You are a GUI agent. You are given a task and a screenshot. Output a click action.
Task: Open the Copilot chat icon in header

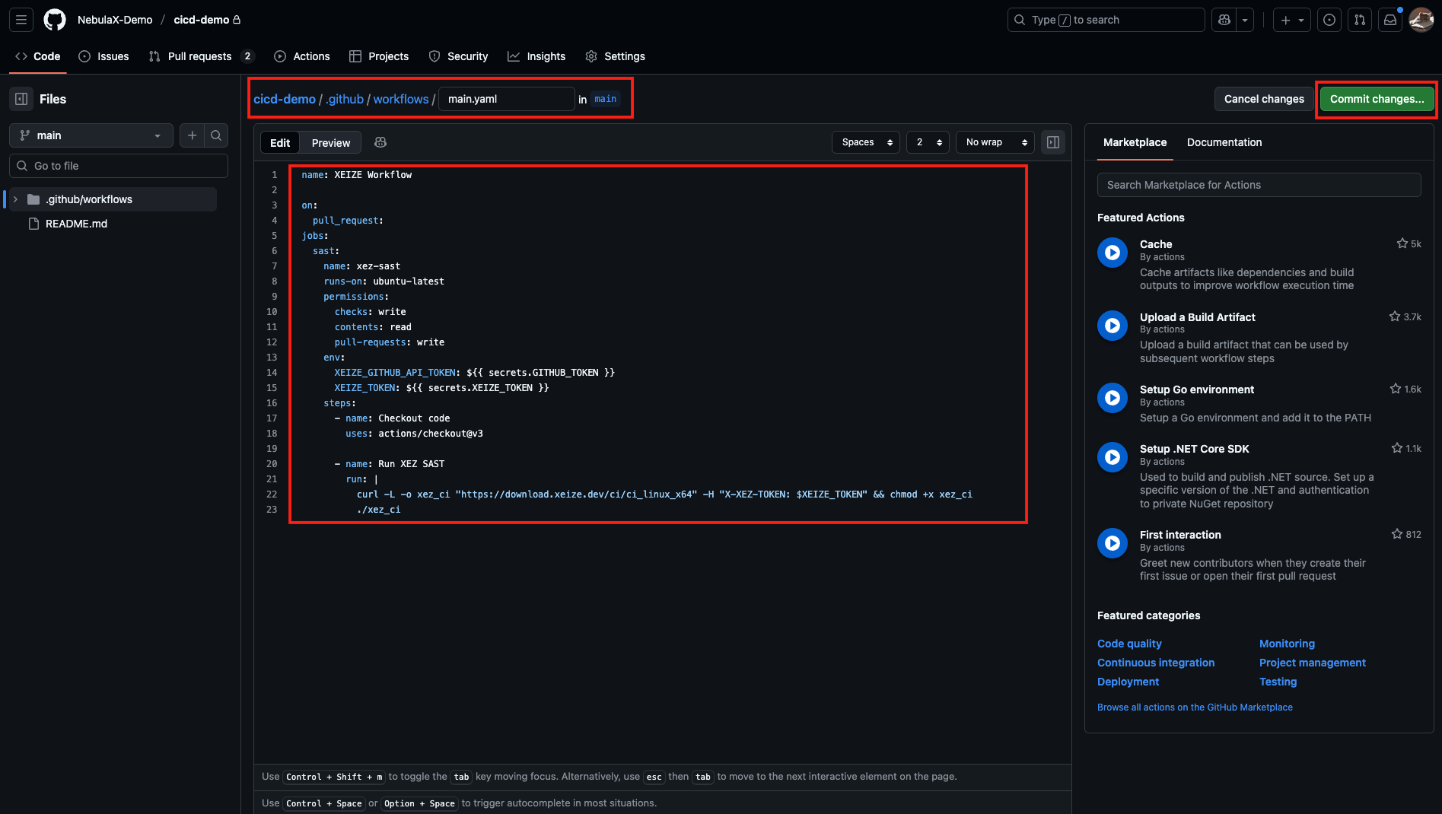1224,20
